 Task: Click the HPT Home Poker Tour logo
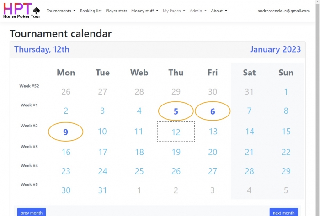[21, 11]
